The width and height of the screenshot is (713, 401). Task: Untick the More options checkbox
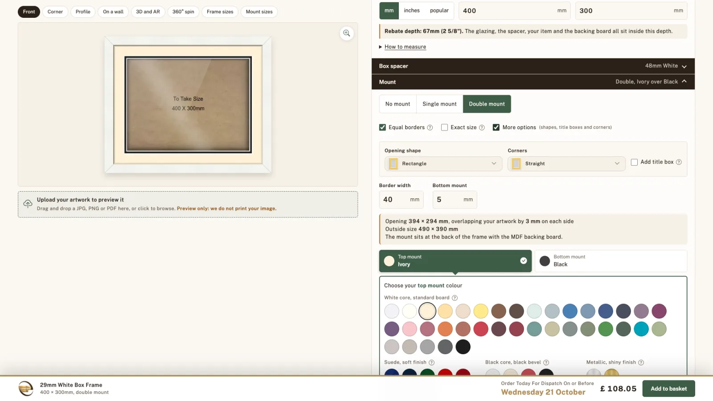point(496,127)
